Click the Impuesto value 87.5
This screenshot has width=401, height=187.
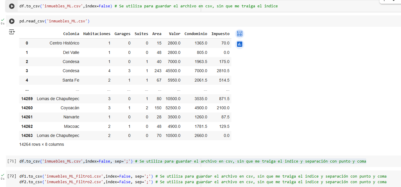coord(226,117)
